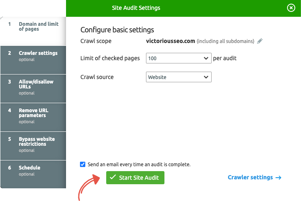Close the Site Audit Settings dialog
This screenshot has width=301, height=201.
pos(291,8)
